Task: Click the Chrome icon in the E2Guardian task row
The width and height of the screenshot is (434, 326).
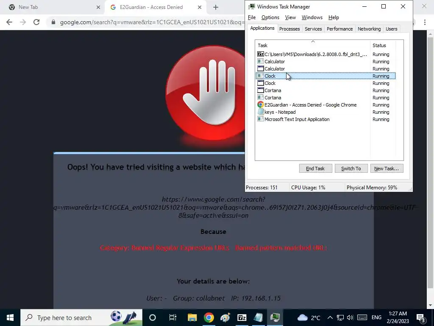Action: [261, 105]
